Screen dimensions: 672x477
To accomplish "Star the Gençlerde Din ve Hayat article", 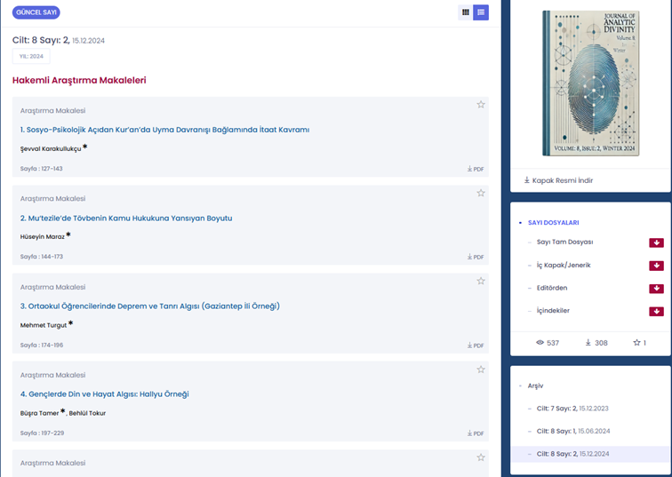I will click(x=481, y=370).
